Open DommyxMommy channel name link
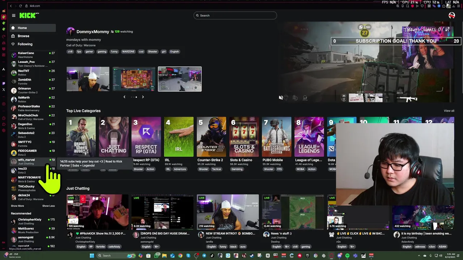Viewport: 463px width, 260px height. [93, 32]
